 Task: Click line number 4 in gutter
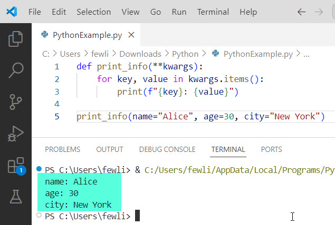point(56,104)
